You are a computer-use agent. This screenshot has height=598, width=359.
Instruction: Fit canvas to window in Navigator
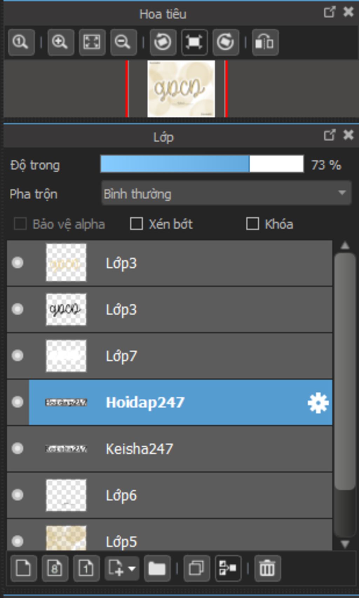click(x=92, y=42)
